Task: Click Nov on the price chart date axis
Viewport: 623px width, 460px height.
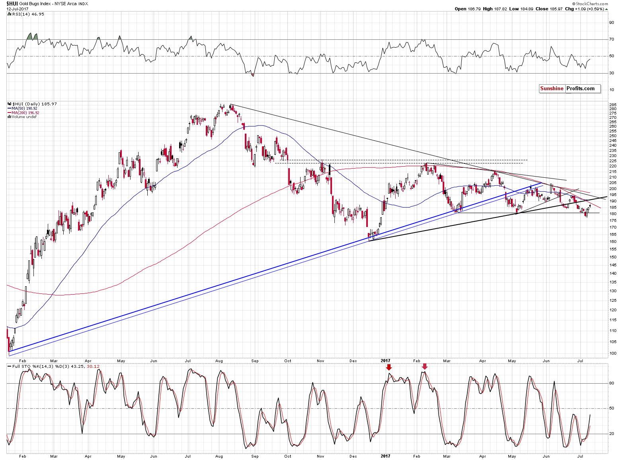Action: coord(320,361)
